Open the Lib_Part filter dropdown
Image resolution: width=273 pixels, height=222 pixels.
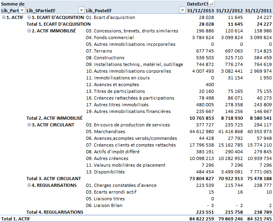[x=22, y=10]
